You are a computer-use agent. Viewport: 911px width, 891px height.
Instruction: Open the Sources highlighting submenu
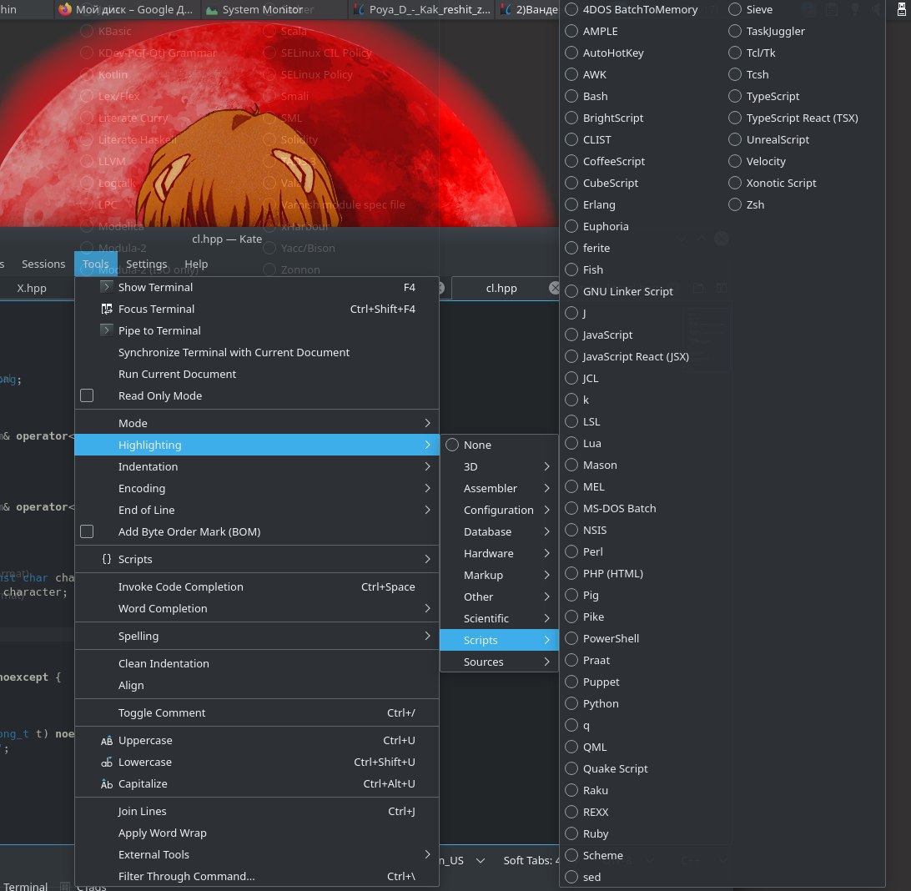499,662
